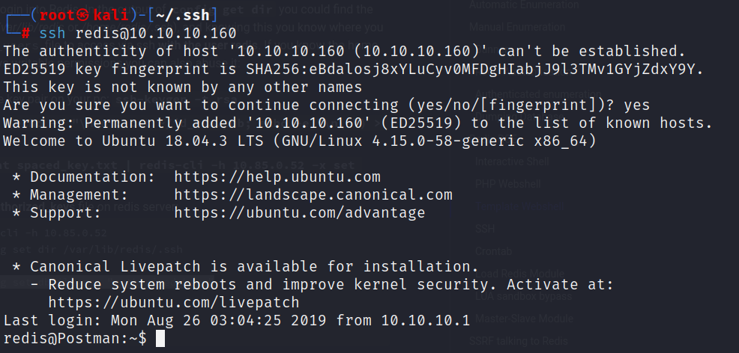
Task: Open the https://ubuntu.com/advantage support link
Action: tap(299, 213)
